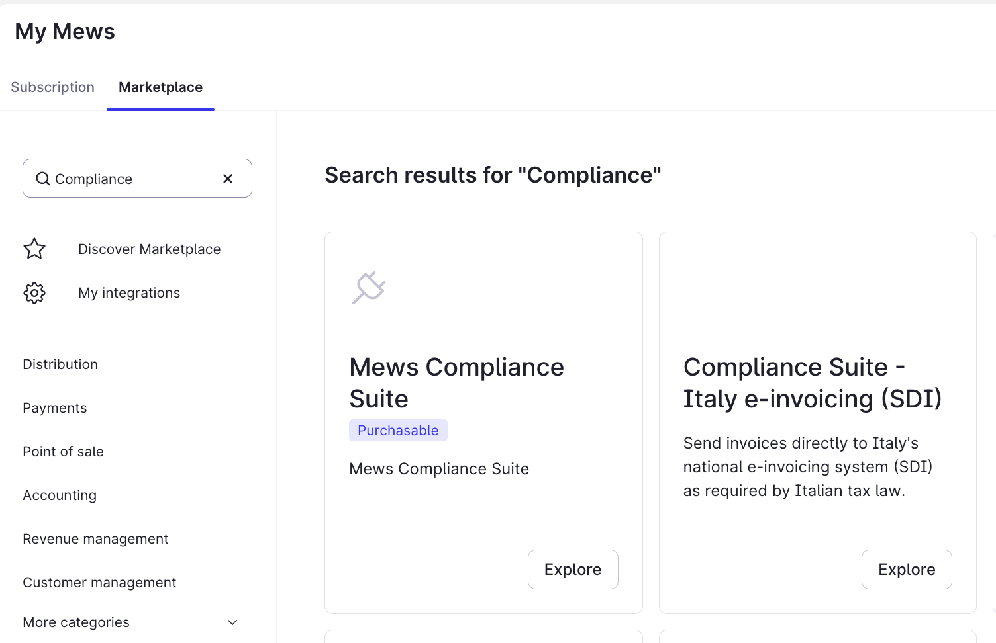Viewport: 996px width, 643px height.
Task: Select the Point of sale category
Action: pyautogui.click(x=64, y=452)
